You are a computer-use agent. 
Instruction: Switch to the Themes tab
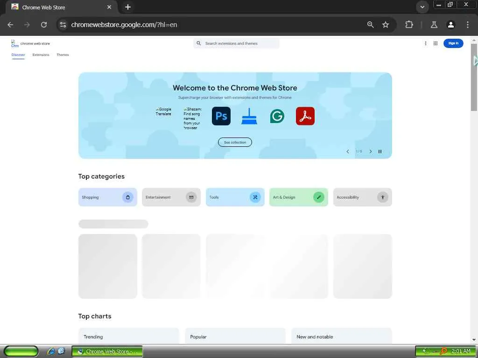tap(63, 55)
